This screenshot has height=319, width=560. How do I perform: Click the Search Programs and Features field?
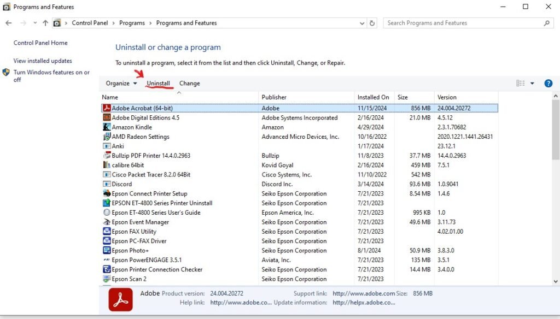tap(464, 23)
